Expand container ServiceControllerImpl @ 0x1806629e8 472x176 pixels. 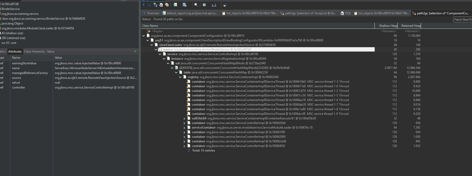[184, 123]
